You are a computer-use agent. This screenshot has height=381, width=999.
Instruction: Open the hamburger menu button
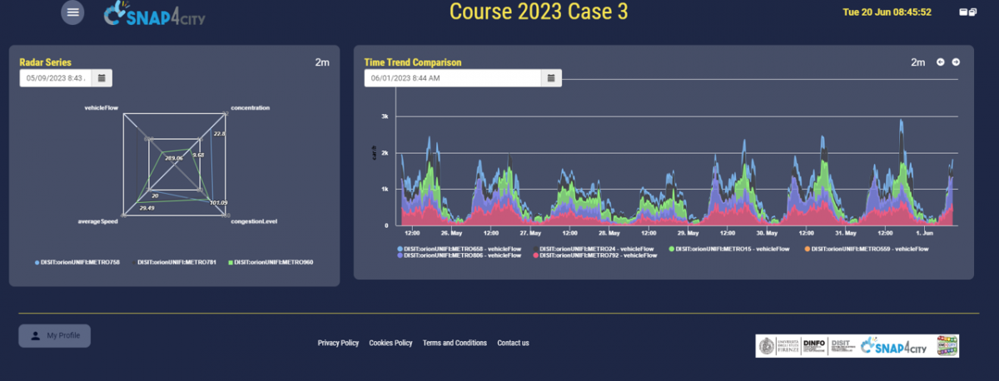pyautogui.click(x=73, y=12)
